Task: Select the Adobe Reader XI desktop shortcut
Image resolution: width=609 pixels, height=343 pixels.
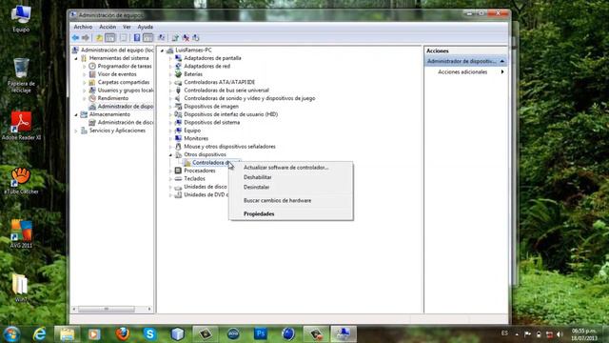Action: pyautogui.click(x=21, y=125)
